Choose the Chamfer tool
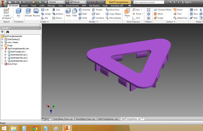This screenshot has width=203, height=131. (x=85, y=10)
